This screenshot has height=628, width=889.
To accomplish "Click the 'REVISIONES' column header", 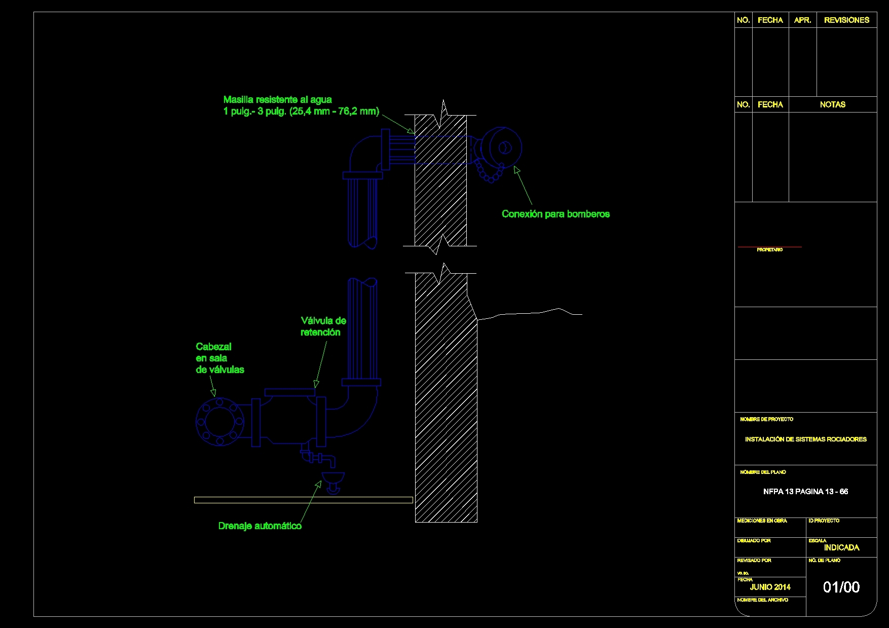I will coord(846,20).
